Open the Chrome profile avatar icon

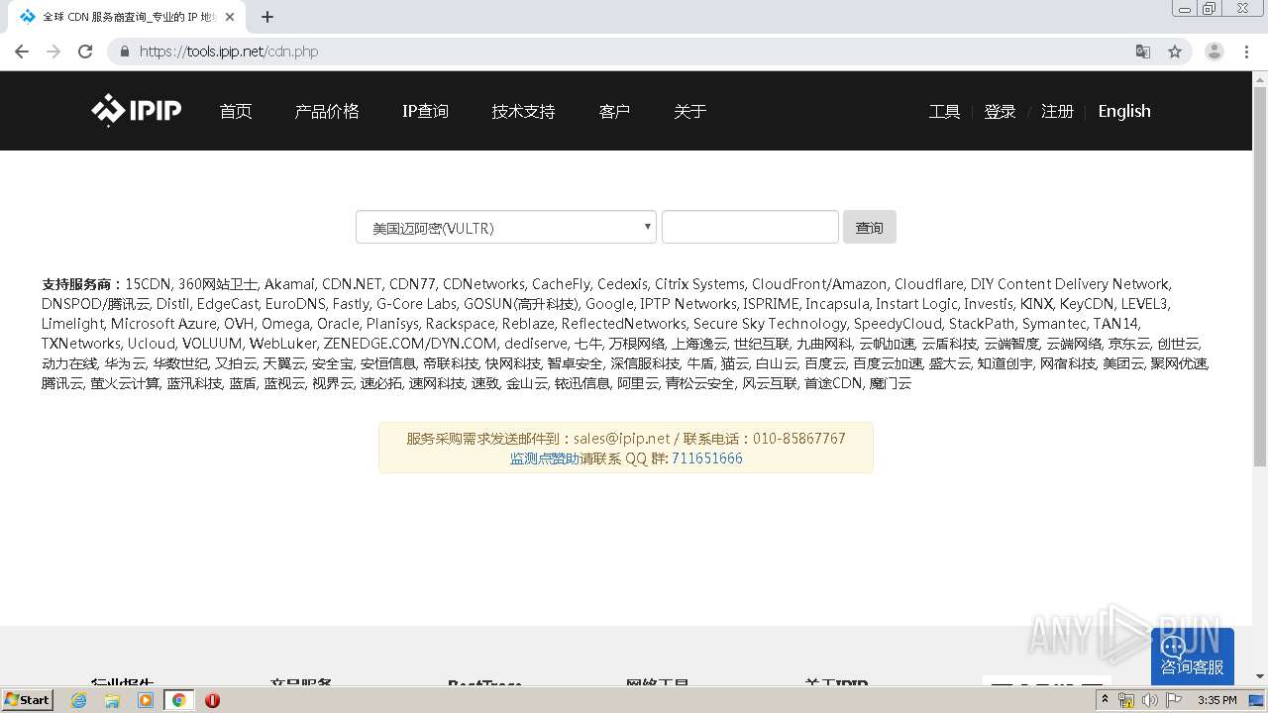pyautogui.click(x=1215, y=51)
